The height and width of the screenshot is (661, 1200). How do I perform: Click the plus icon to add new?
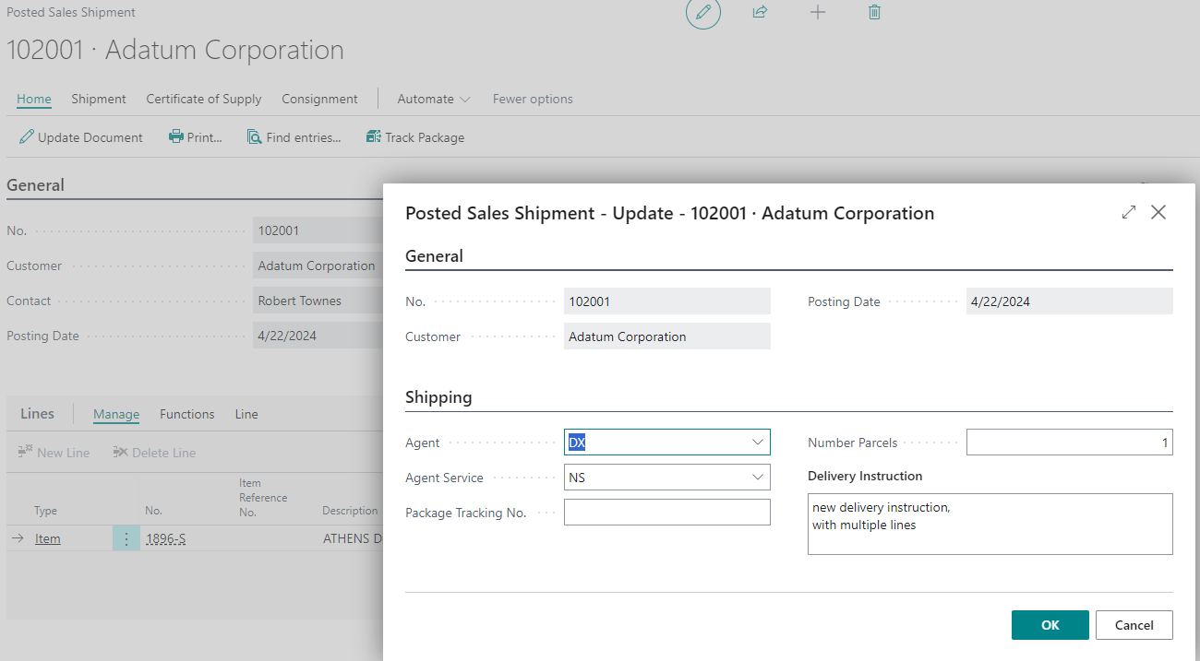[x=817, y=13]
